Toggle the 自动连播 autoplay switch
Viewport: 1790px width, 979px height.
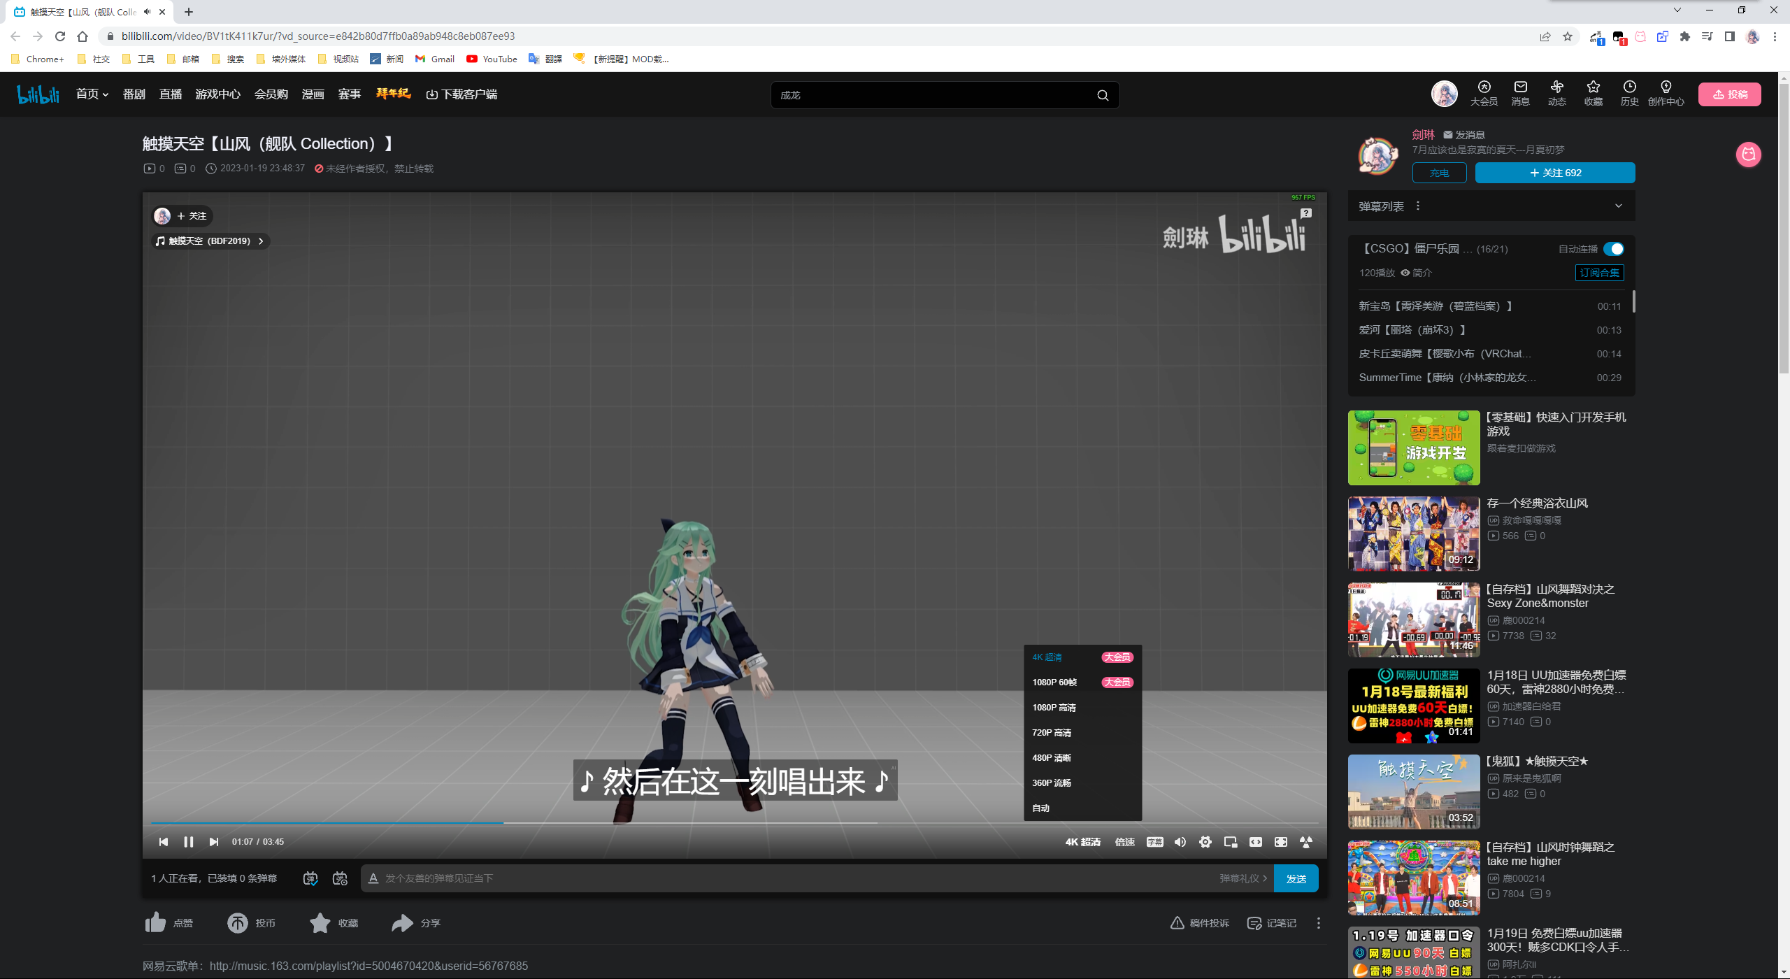pyautogui.click(x=1614, y=249)
